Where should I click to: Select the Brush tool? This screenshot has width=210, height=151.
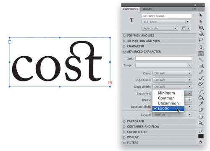coord(201,78)
